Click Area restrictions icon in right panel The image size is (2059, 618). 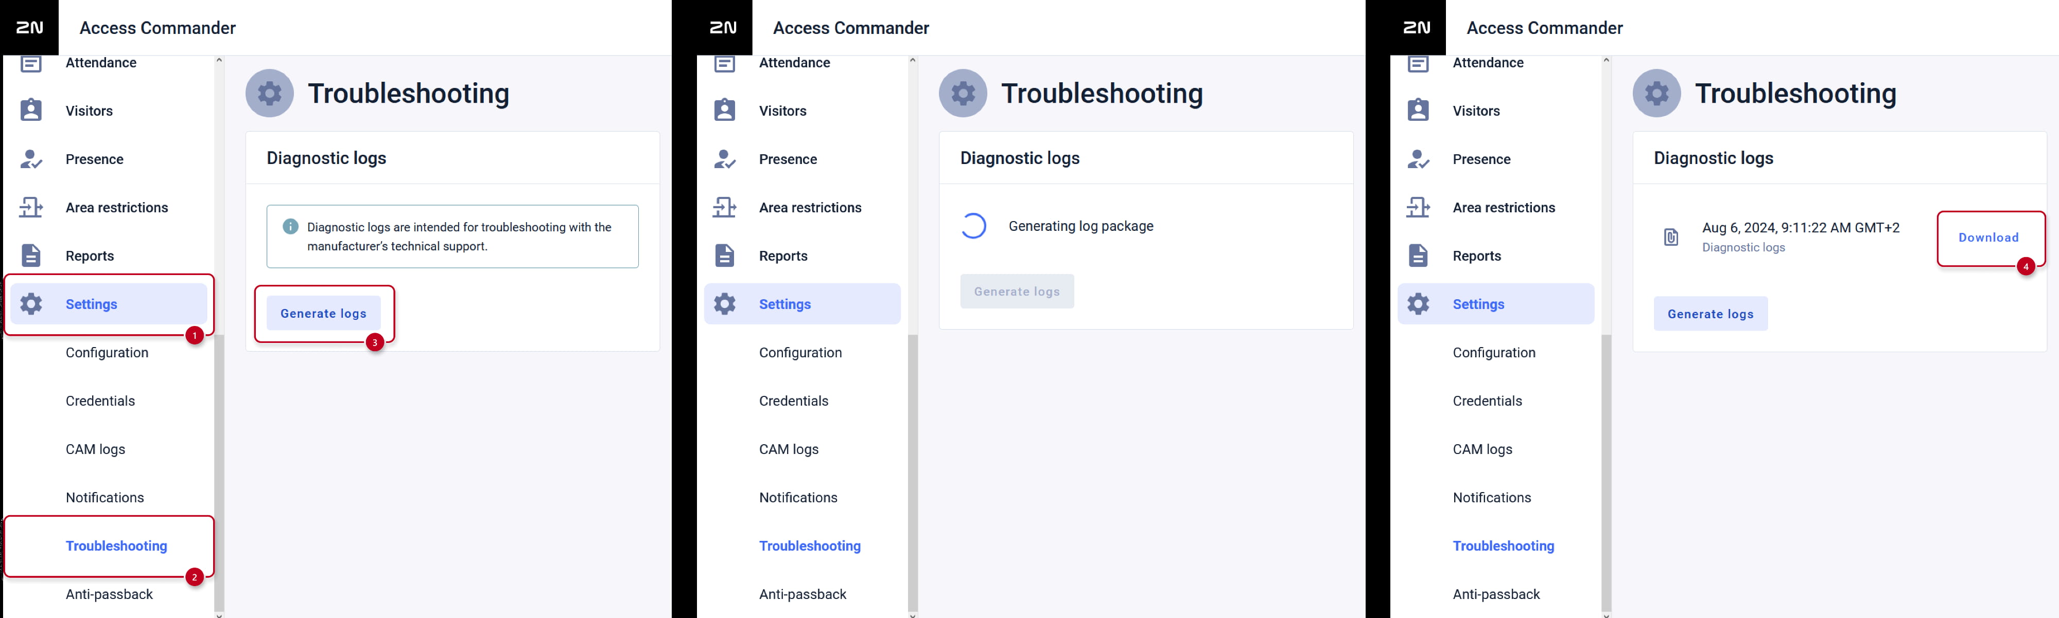coord(1419,208)
